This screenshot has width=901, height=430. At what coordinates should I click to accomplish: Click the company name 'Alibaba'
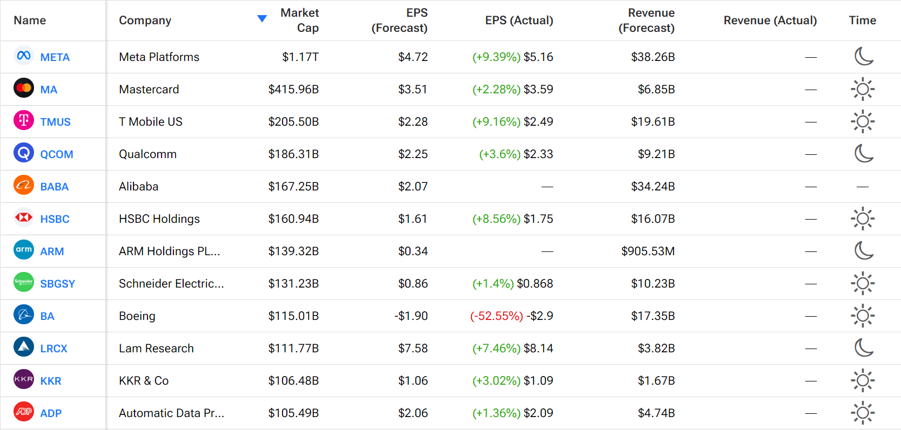pyautogui.click(x=139, y=187)
